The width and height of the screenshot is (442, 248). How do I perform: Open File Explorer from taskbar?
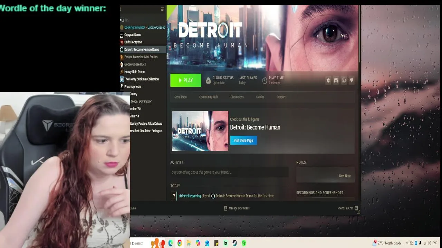point(189,243)
